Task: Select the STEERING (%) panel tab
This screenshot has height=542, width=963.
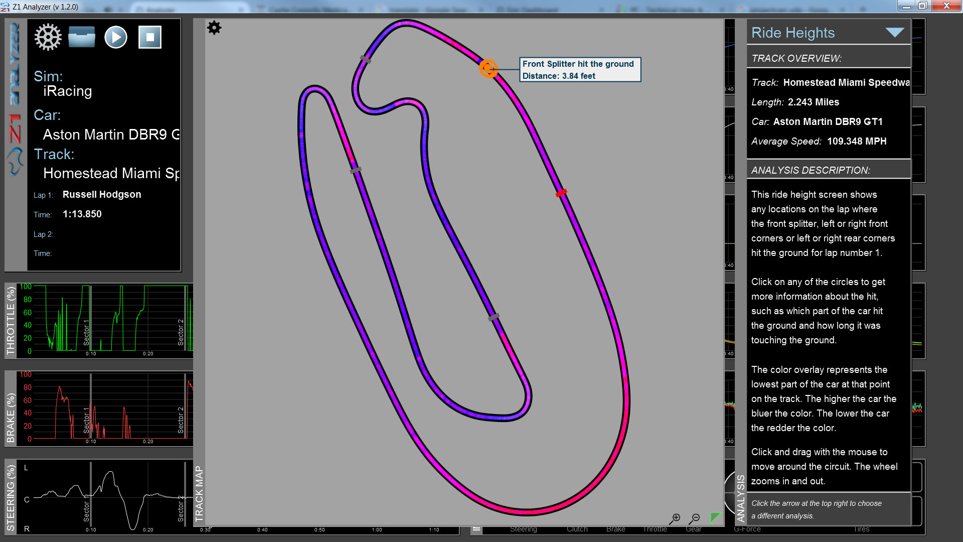Action: point(11,497)
